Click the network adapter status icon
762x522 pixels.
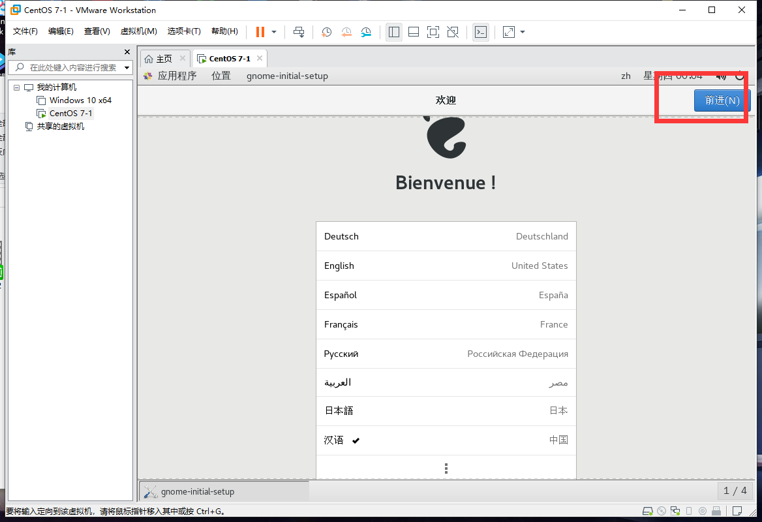click(675, 511)
